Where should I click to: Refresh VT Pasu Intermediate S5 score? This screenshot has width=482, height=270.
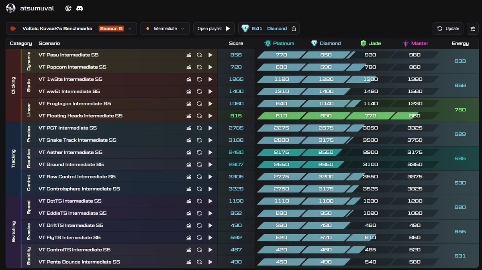[199, 55]
